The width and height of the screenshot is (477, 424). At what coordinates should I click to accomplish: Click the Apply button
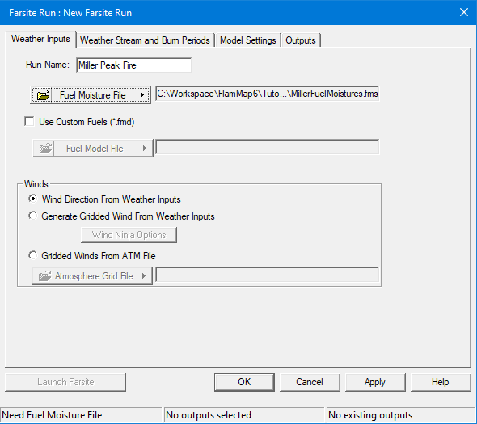tap(375, 382)
